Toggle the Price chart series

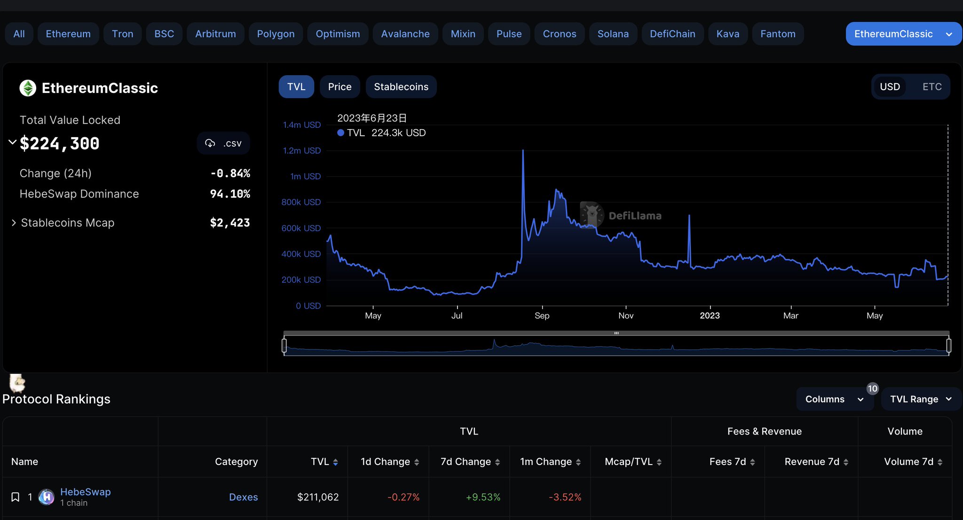coord(339,87)
